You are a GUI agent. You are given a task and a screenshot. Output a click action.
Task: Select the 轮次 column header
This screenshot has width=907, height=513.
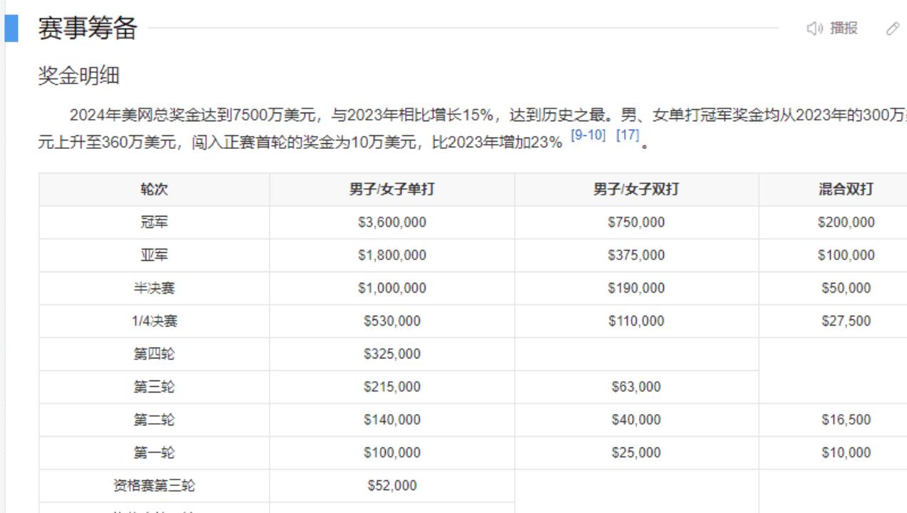tap(154, 190)
